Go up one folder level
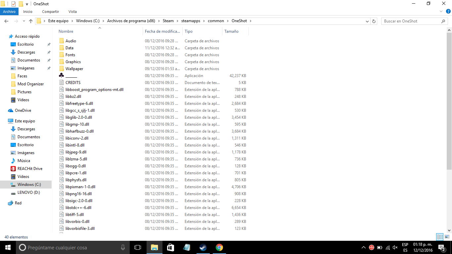452x254 pixels. point(31,21)
